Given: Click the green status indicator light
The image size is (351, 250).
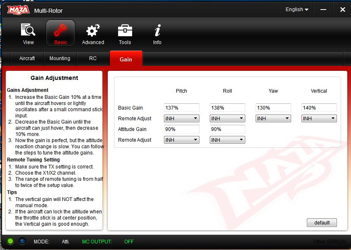Looking at the screenshot, I should coord(10,241).
